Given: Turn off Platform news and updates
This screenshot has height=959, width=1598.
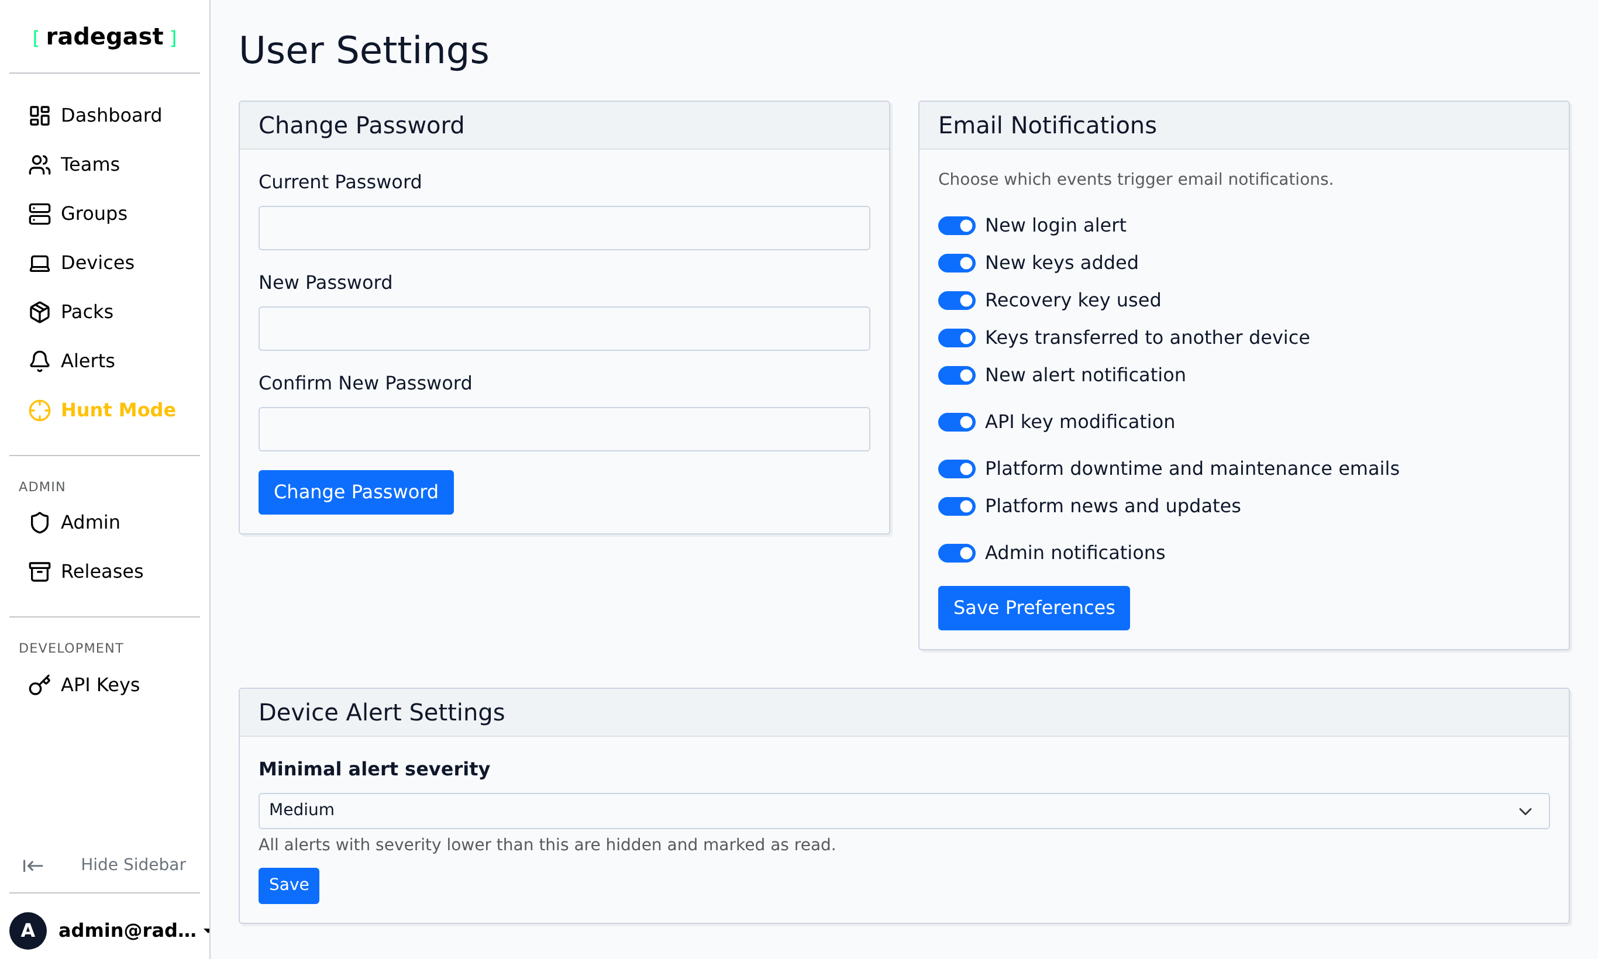Looking at the screenshot, I should pyautogui.click(x=957, y=506).
